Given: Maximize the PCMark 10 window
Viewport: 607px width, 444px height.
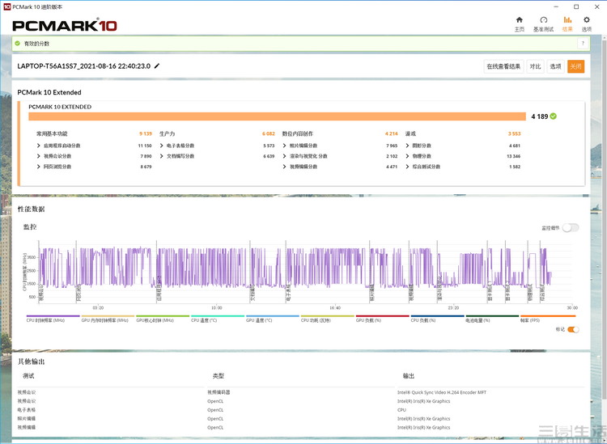Looking at the screenshot, I should tap(576, 6).
